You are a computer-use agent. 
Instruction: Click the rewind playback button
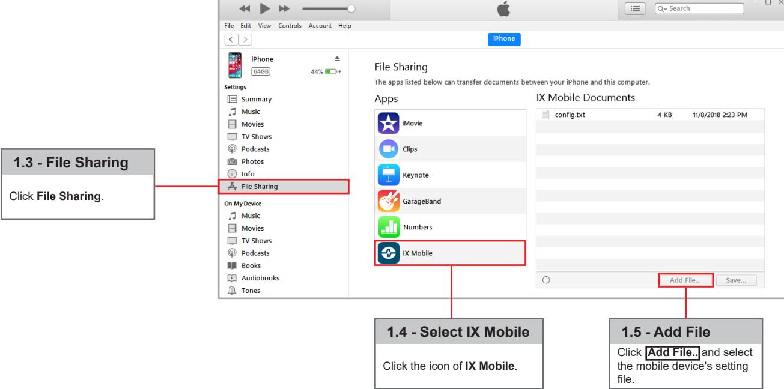point(243,9)
